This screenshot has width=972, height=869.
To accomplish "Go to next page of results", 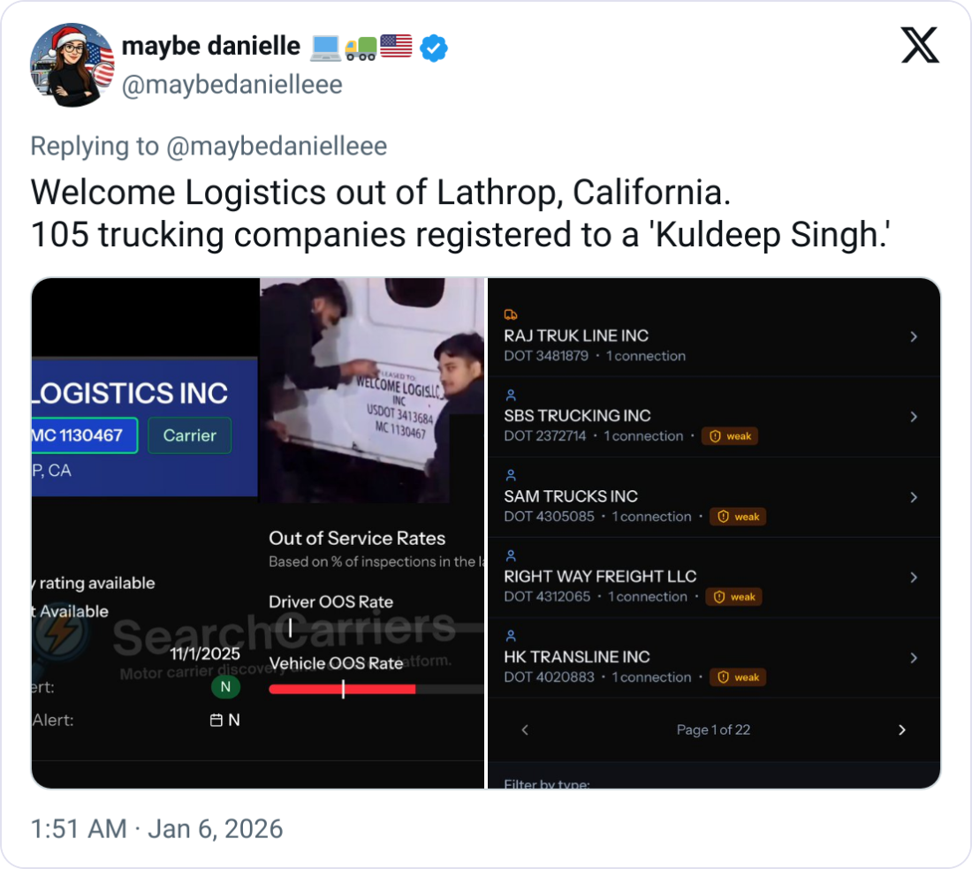I will (x=901, y=729).
